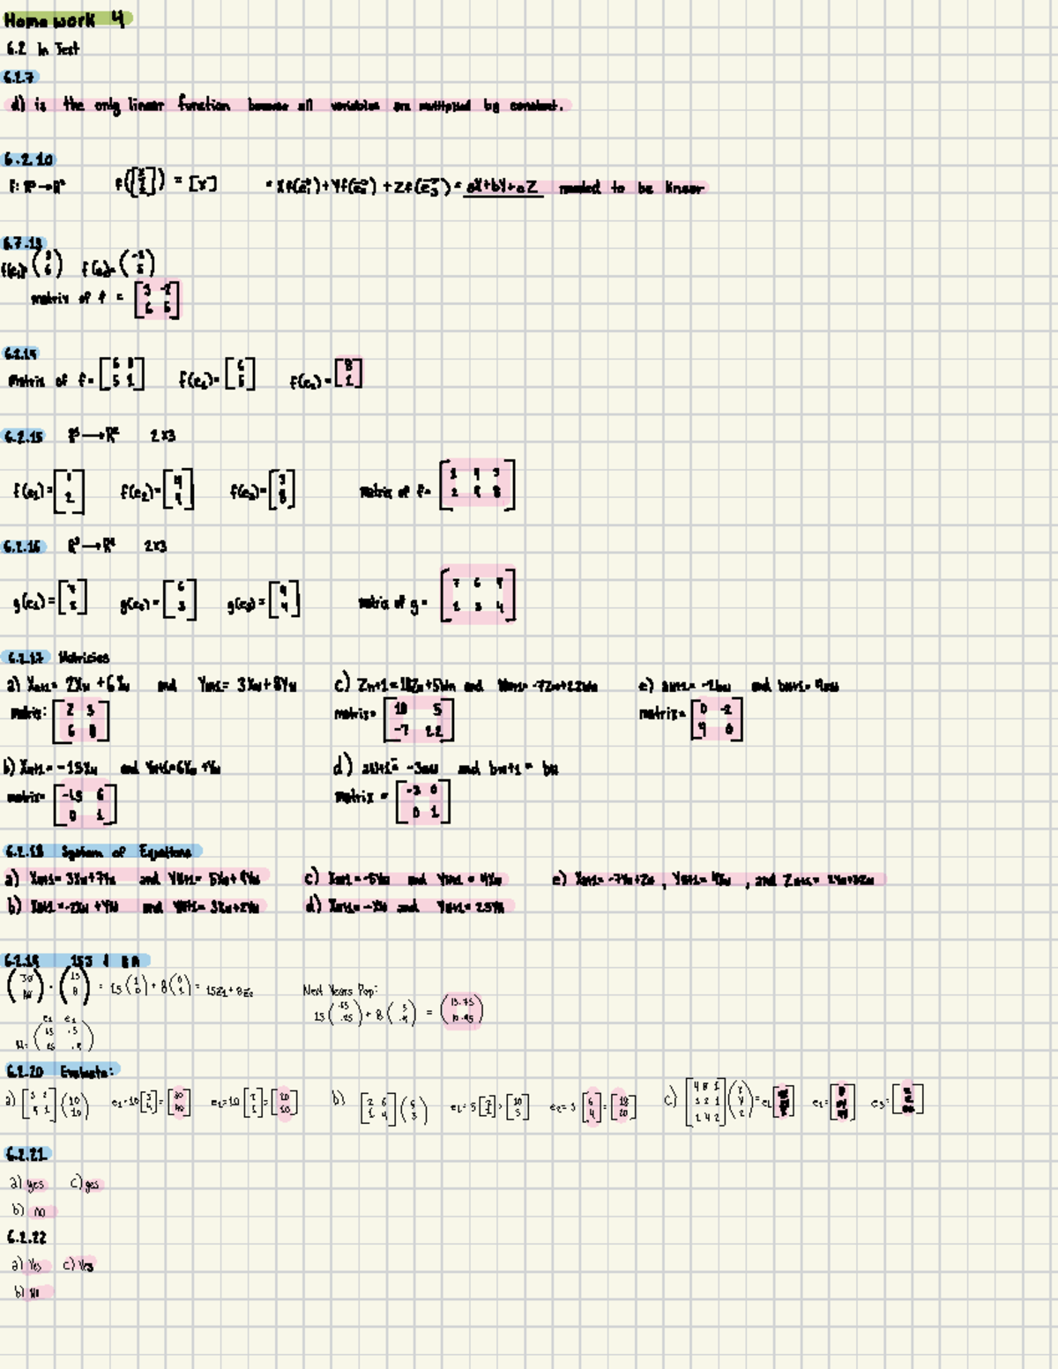
Task: Click the "6.2.15" section label
Action: (23, 436)
